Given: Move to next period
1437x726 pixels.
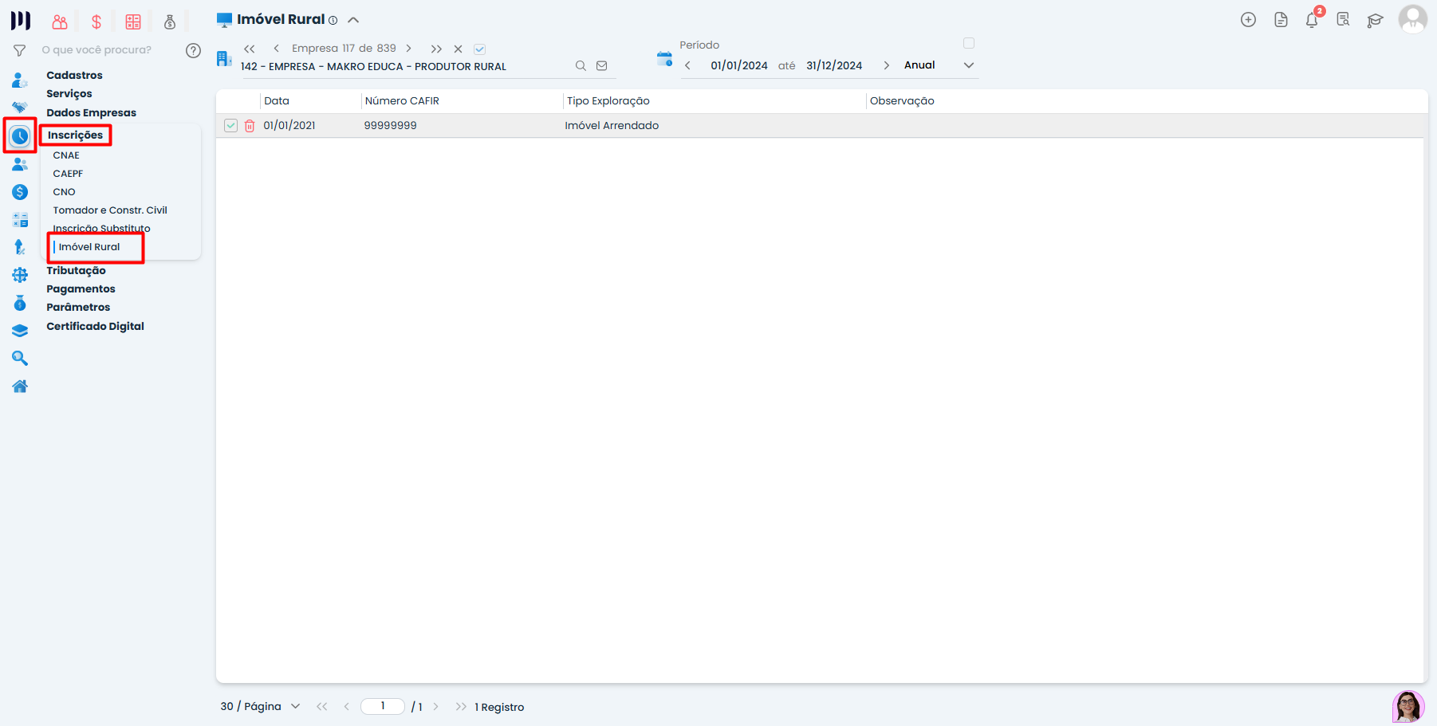Looking at the screenshot, I should pyautogui.click(x=886, y=65).
